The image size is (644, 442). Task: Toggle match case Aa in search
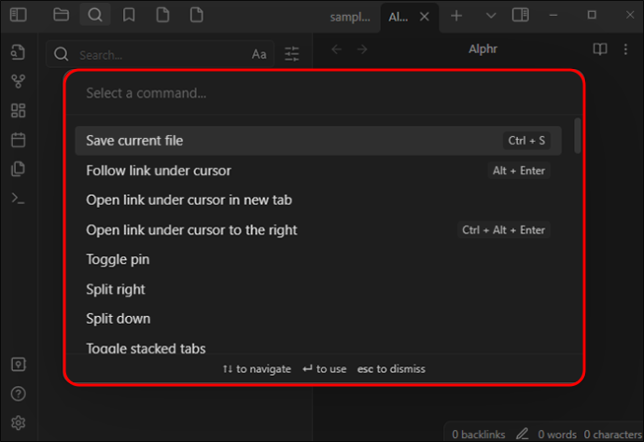(x=259, y=54)
